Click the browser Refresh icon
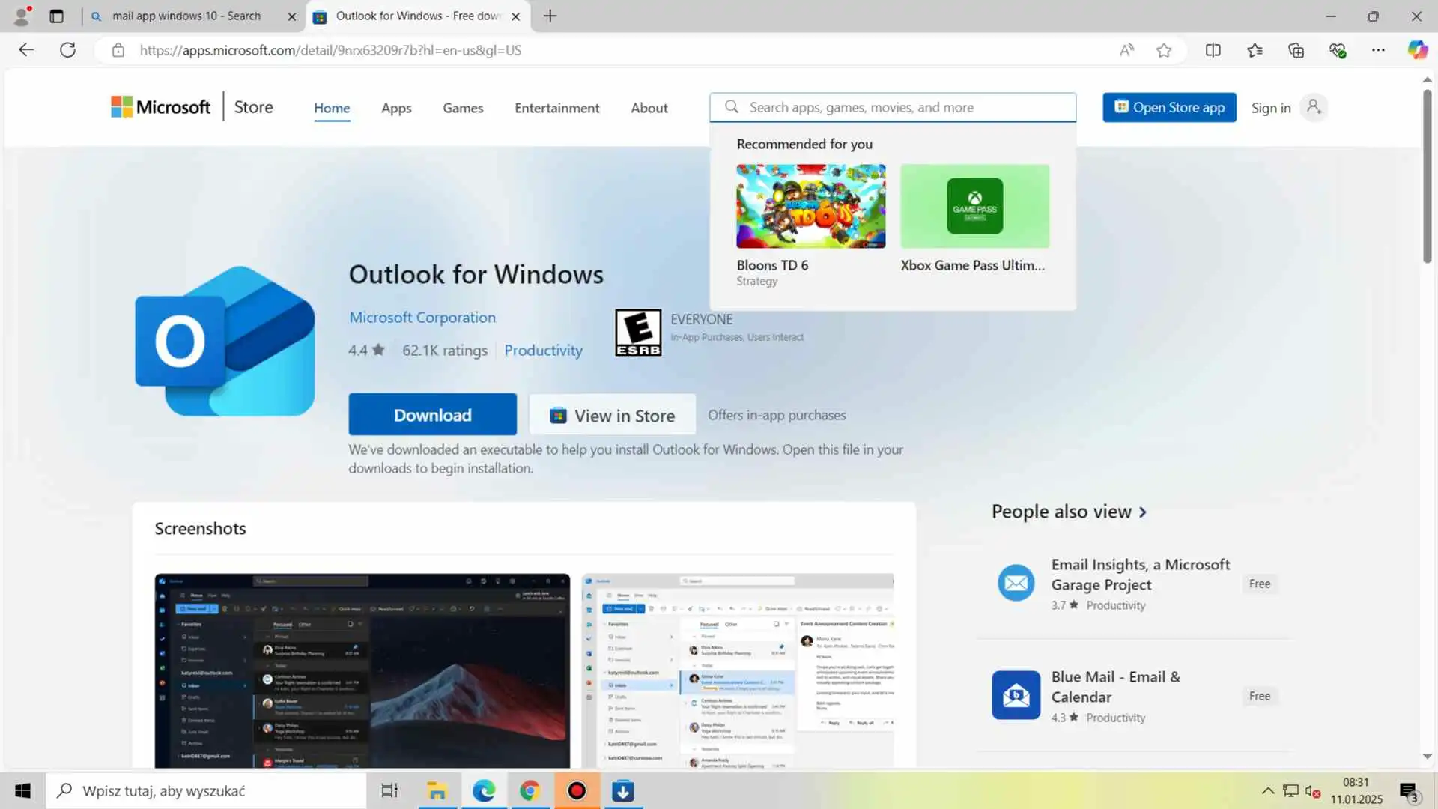The height and width of the screenshot is (809, 1438). click(67, 50)
